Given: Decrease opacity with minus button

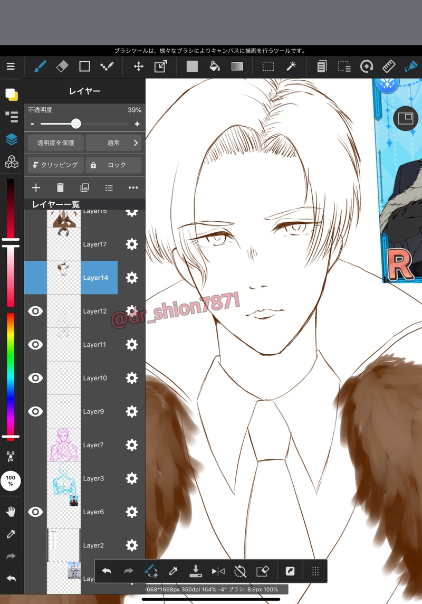Looking at the screenshot, I should 32,124.
